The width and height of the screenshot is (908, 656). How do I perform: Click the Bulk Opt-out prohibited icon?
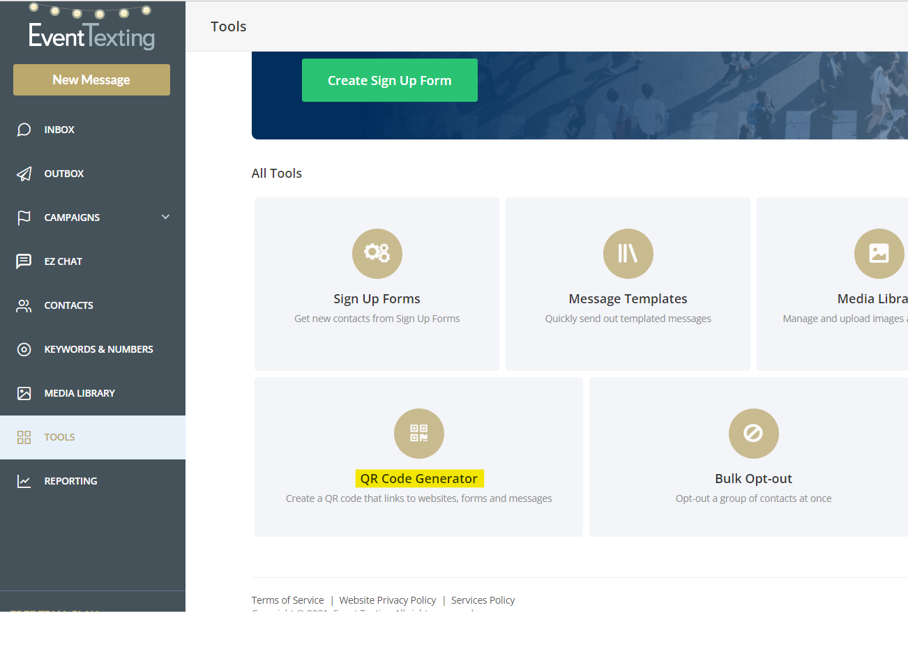click(x=754, y=433)
